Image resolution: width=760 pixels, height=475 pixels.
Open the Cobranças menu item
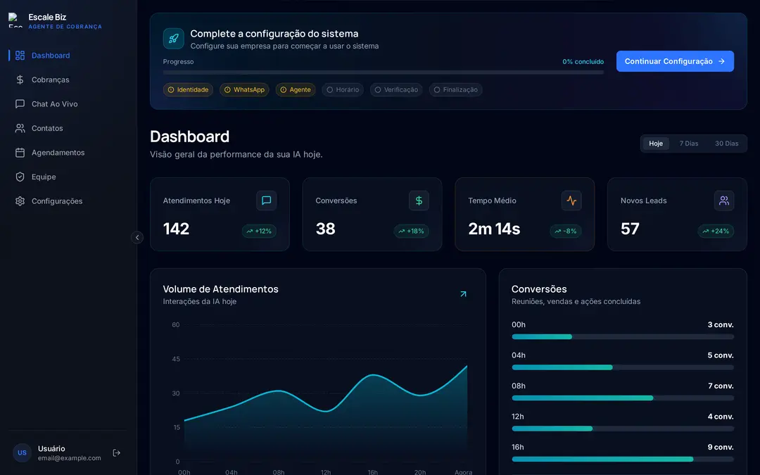pyautogui.click(x=68, y=80)
